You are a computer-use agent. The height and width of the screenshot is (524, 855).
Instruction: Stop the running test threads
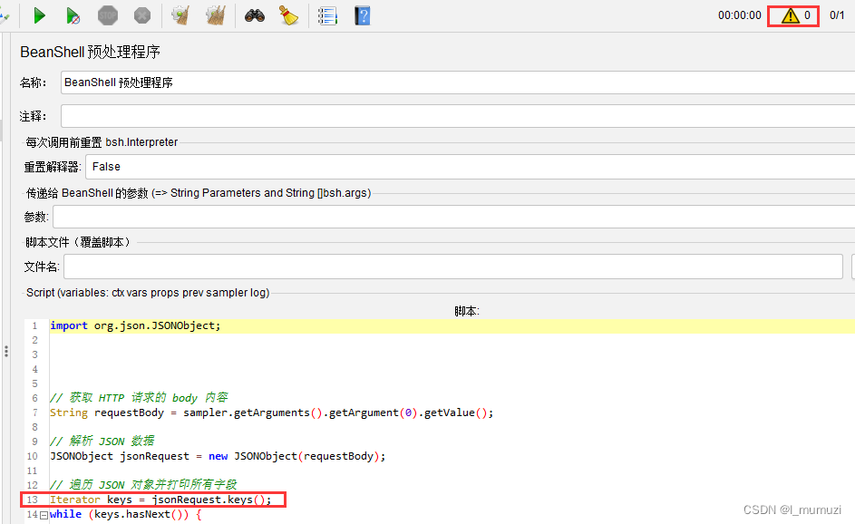coord(108,15)
